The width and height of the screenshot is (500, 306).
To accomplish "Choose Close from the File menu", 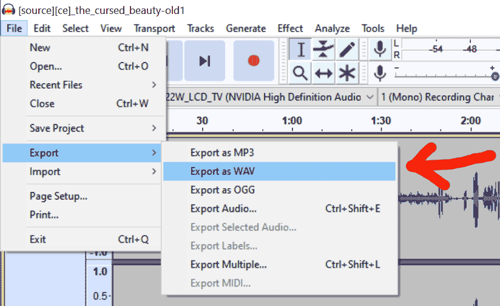I will (x=84, y=103).
